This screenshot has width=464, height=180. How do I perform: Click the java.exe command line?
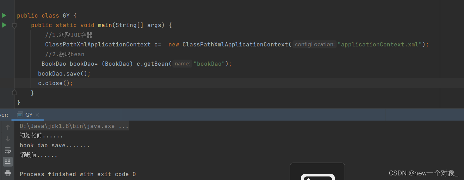click(x=74, y=126)
